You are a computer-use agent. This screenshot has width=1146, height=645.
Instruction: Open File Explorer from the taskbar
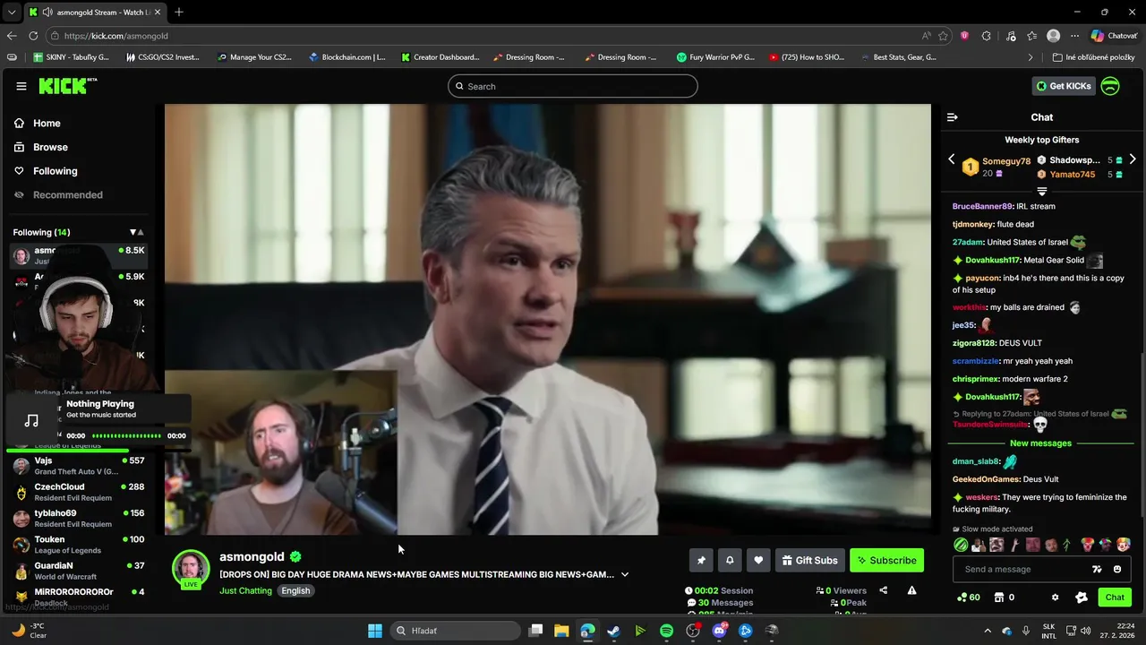click(561, 631)
